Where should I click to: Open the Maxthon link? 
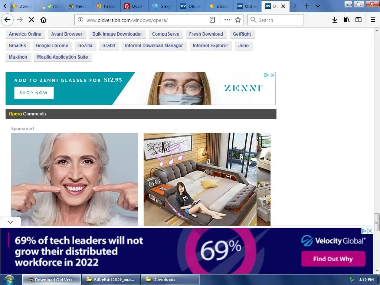[x=18, y=57]
